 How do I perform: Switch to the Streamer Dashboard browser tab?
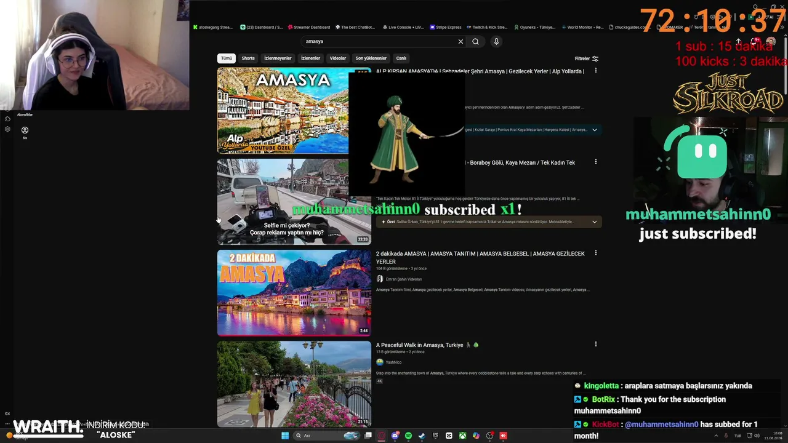pos(309,27)
